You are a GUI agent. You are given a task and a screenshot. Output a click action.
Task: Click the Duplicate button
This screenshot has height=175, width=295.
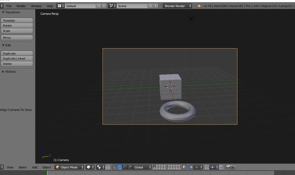[17, 53]
